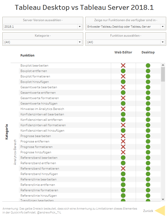Click the Kategorie axis label
168x222 pixels.
point(7,132)
